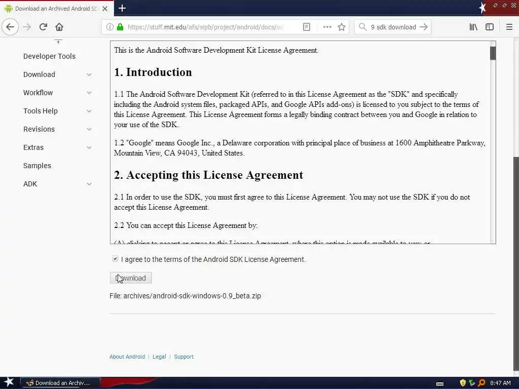Click the star icon in title bar
This screenshot has width=519, height=389.
(483, 8)
